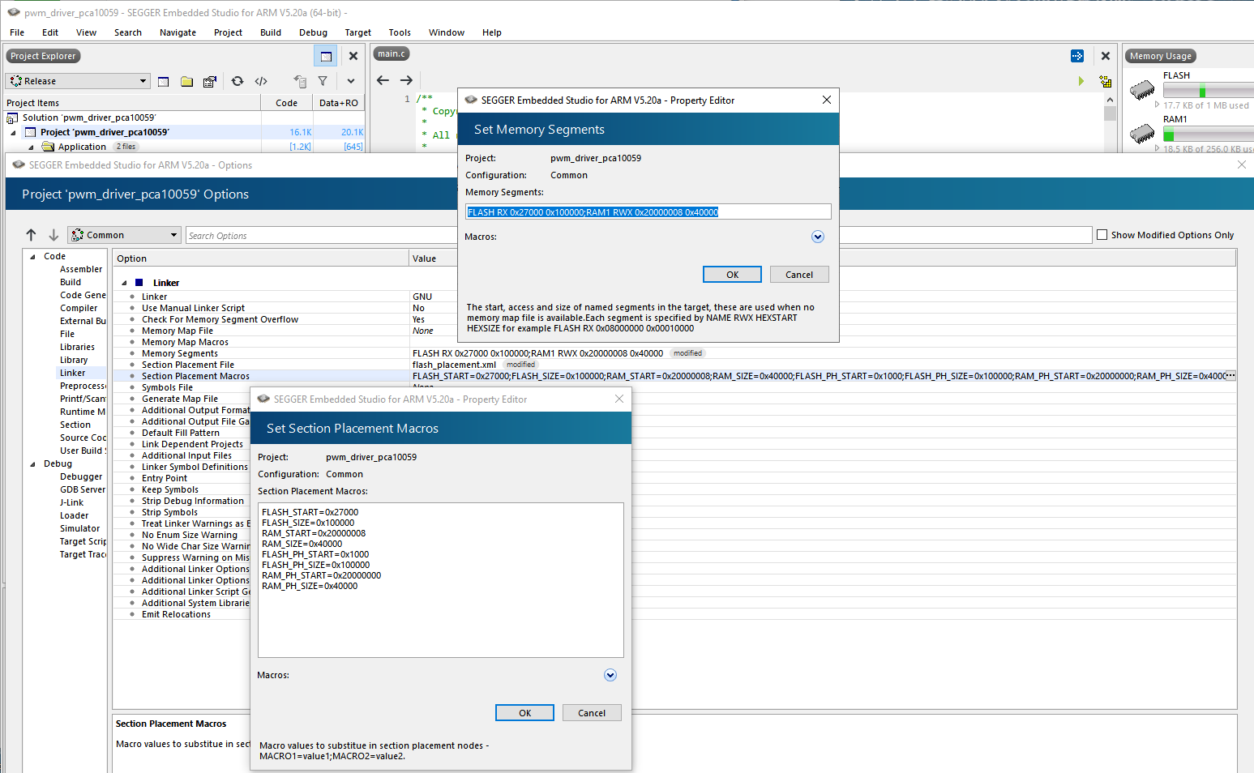Select J-Link in the Debug options tree
The height and width of the screenshot is (773, 1254).
click(x=71, y=502)
